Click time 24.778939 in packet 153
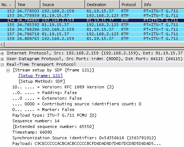The width and height of the screenshot is (184, 147). coord(28,16)
